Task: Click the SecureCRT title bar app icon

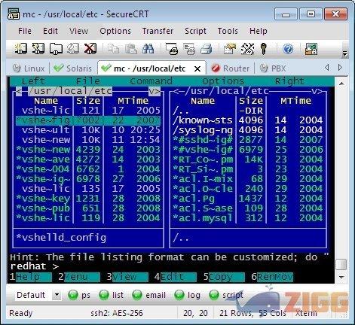Action: (x=13, y=14)
